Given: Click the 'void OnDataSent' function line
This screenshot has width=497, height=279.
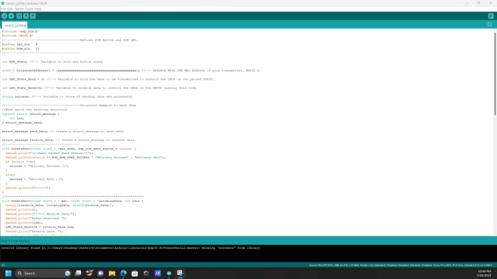Looking at the screenshot, I should (x=69, y=148).
